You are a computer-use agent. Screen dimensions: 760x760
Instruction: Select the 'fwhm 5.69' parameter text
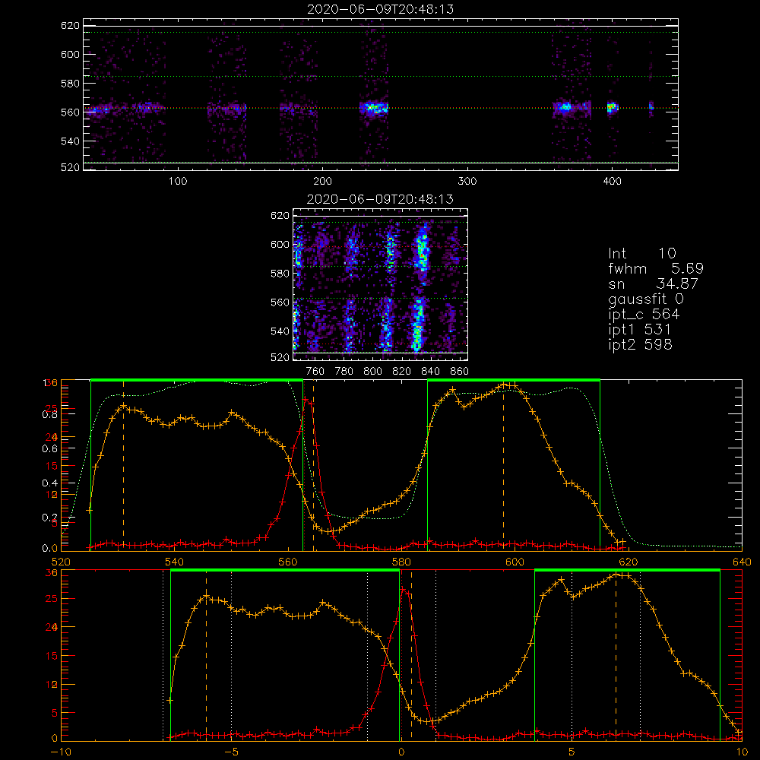(x=656, y=268)
